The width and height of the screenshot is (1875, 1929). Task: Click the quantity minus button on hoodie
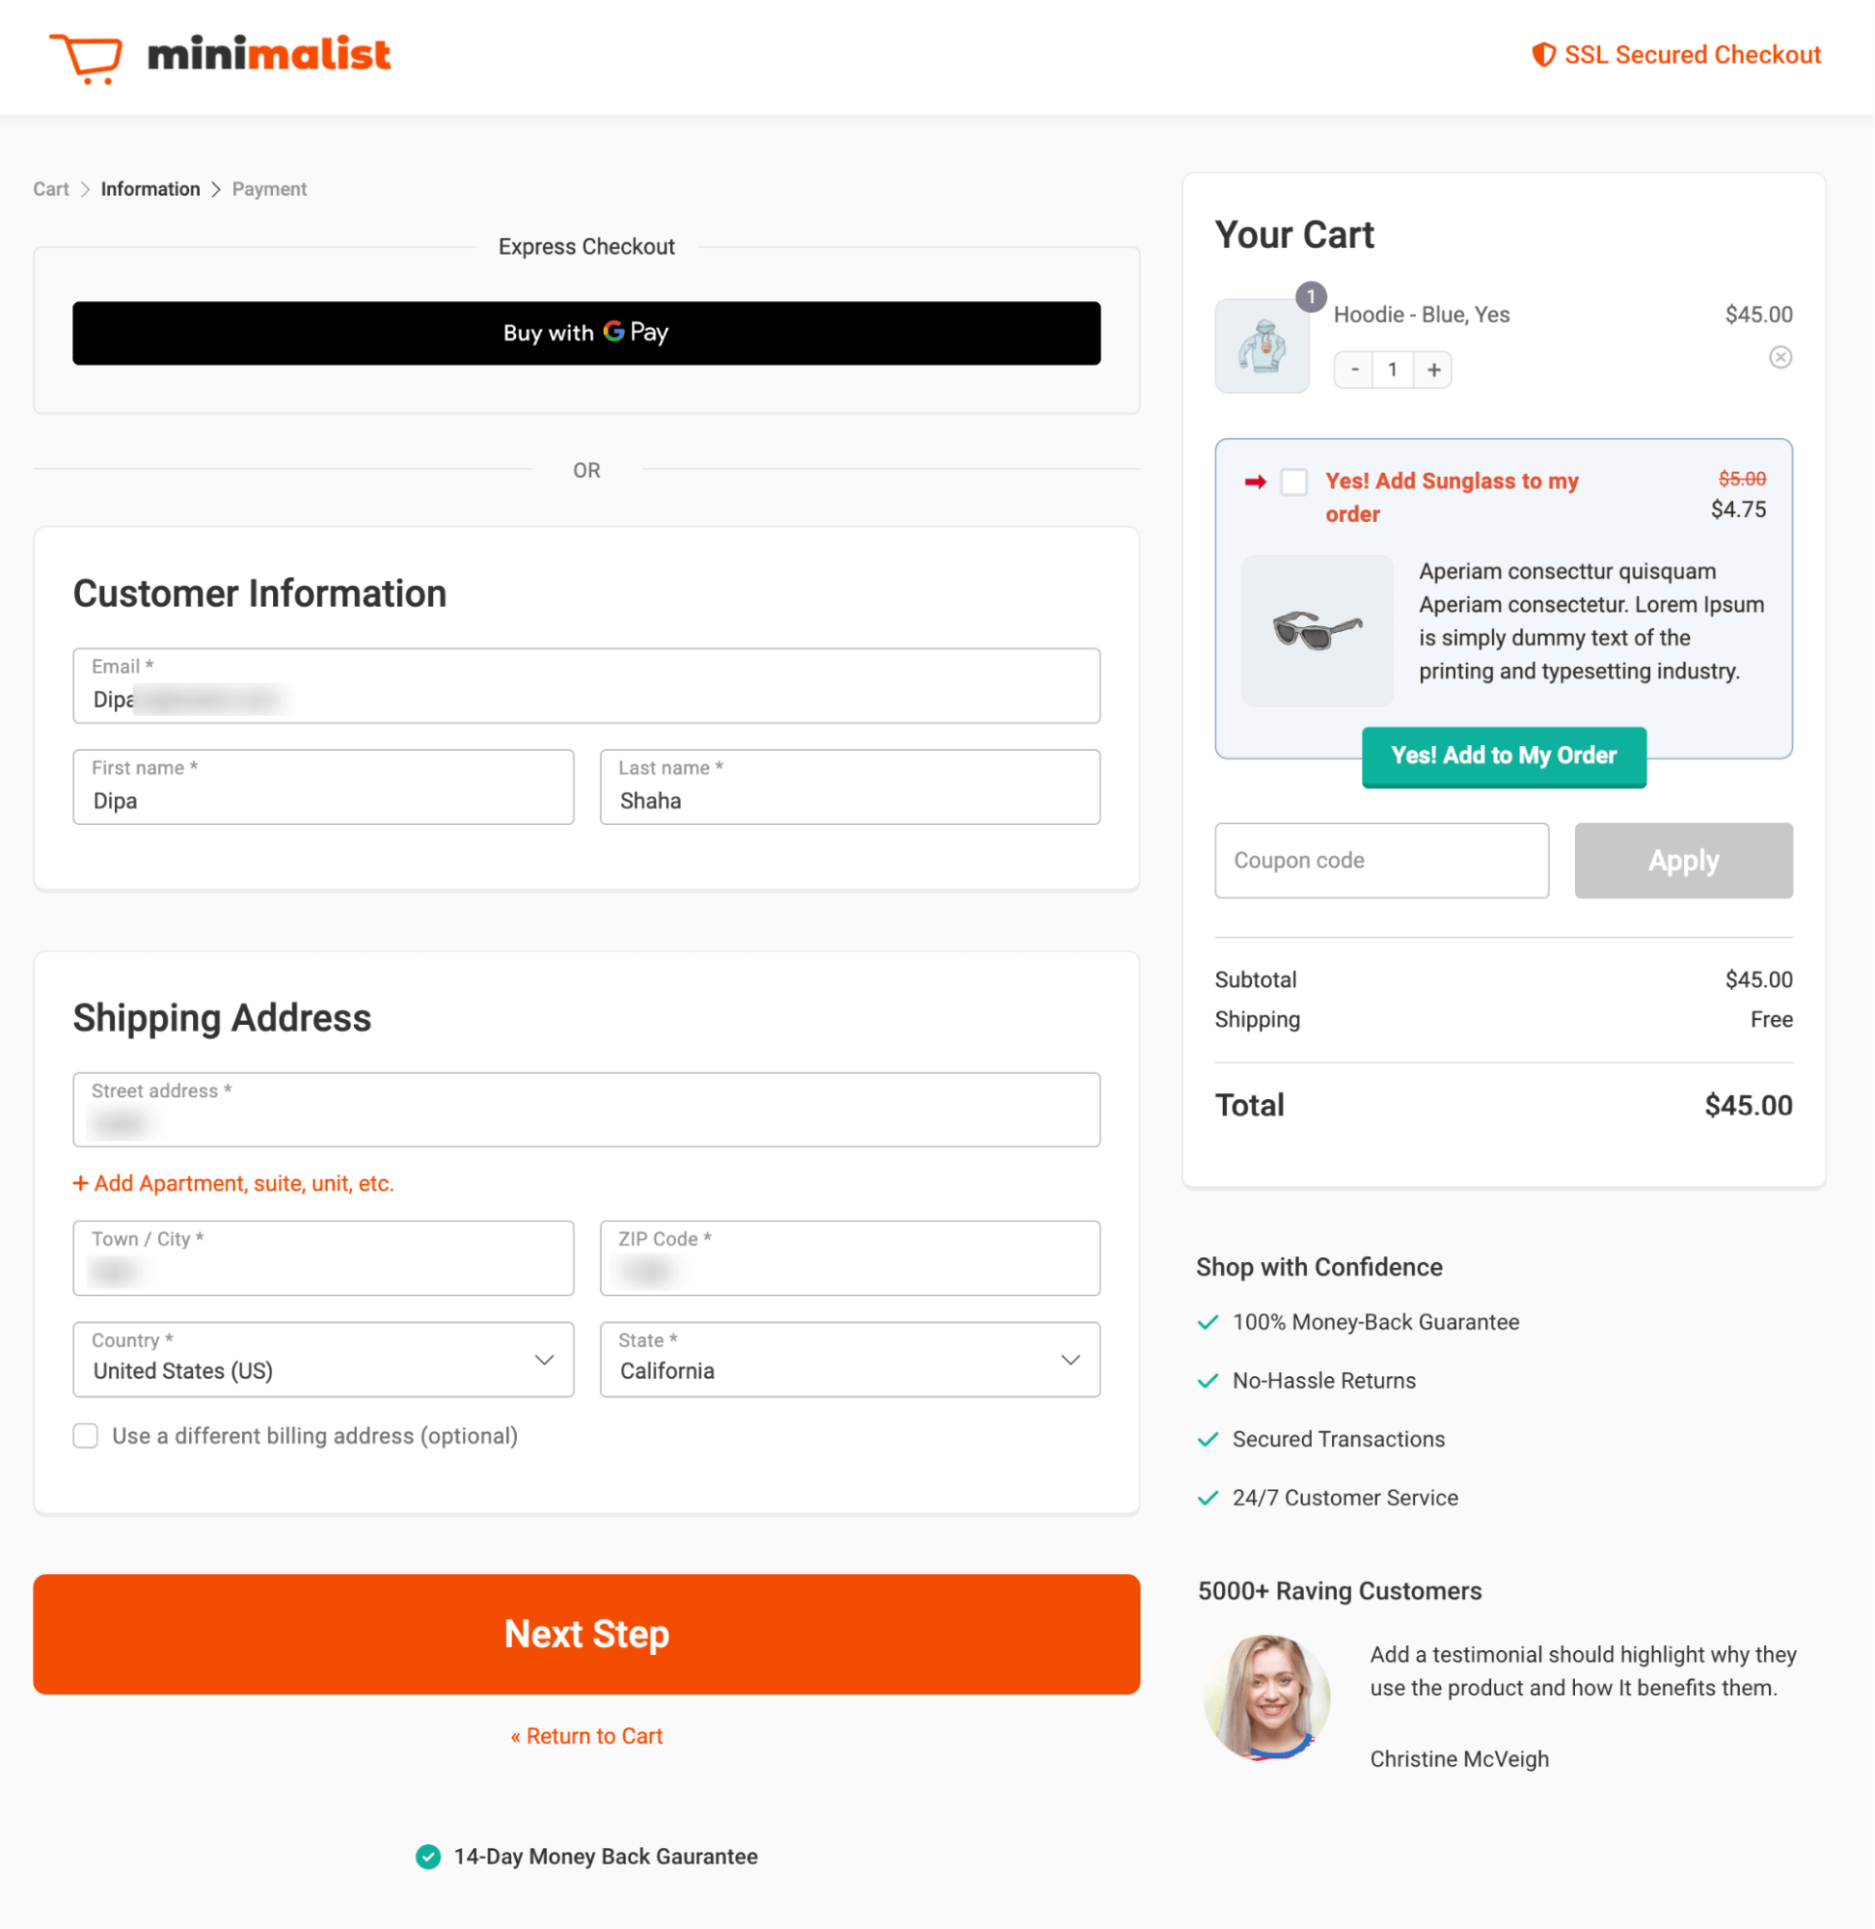[x=1353, y=367]
